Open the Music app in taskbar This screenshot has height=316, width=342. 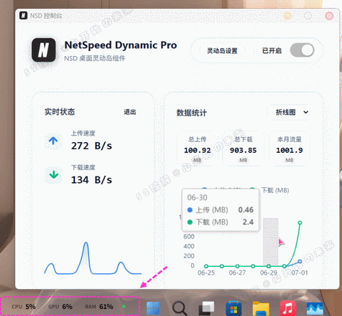point(288,308)
